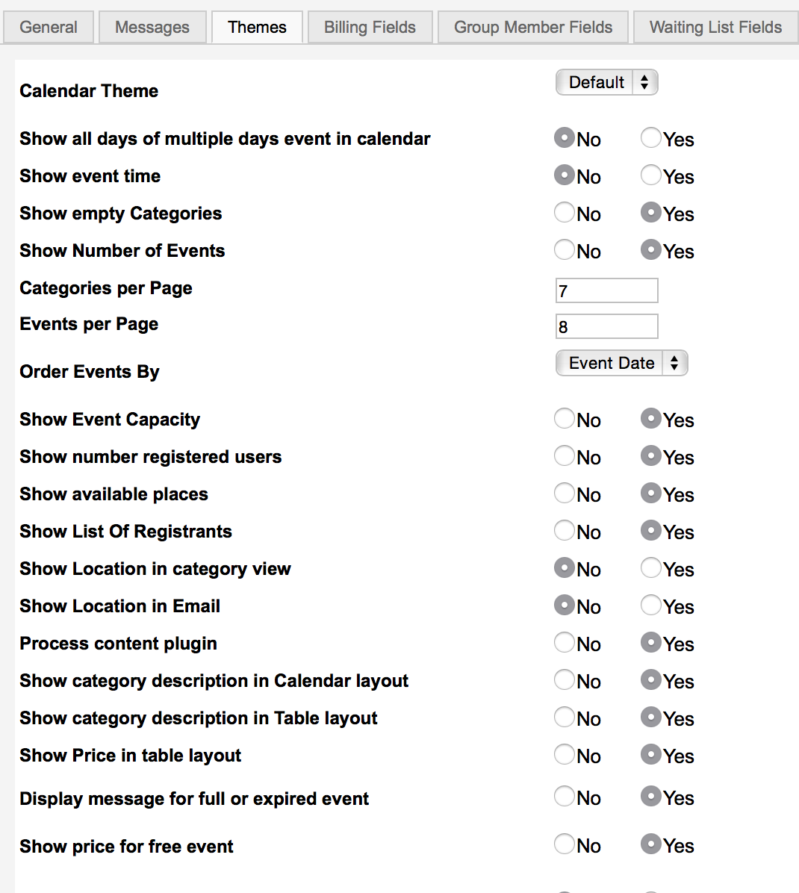Click the Events per Page field
799x893 pixels.
tap(606, 326)
